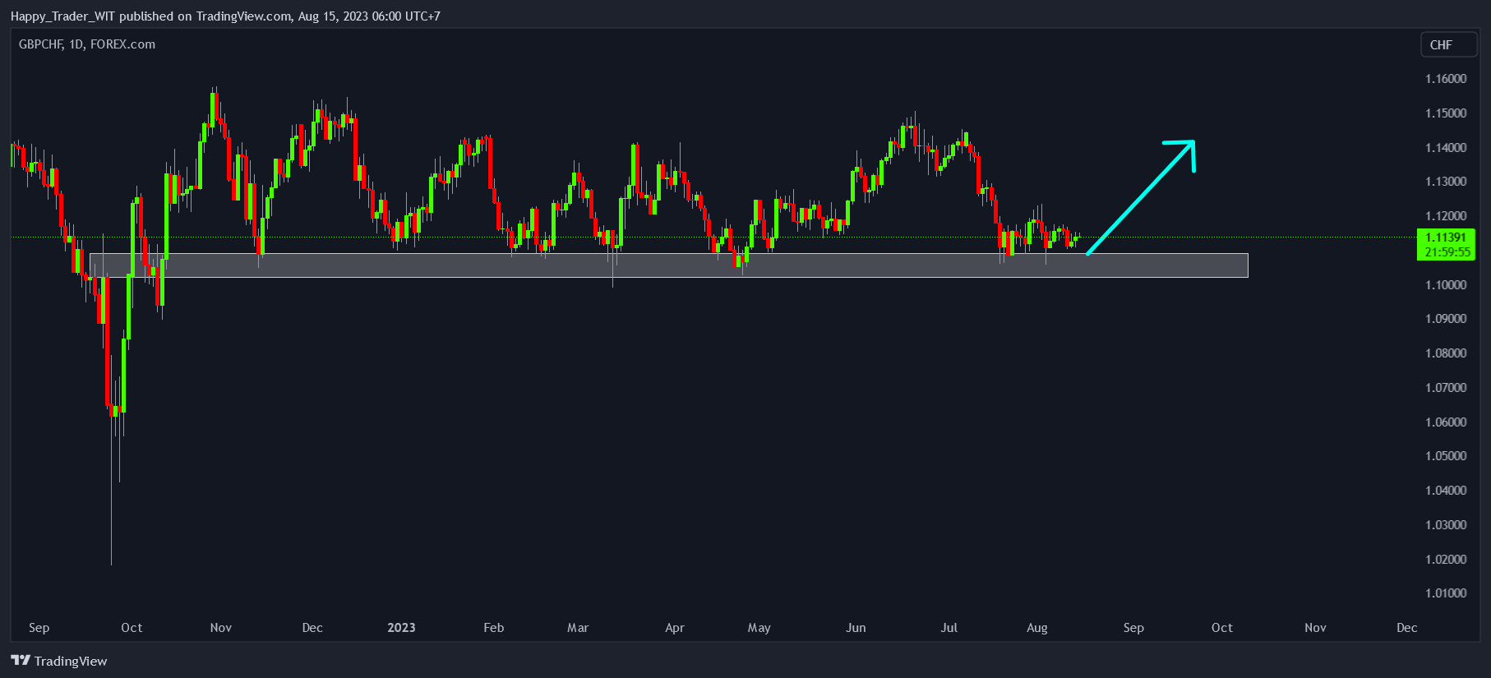
Task: Click the Apr label on time axis
Action: [675, 628]
